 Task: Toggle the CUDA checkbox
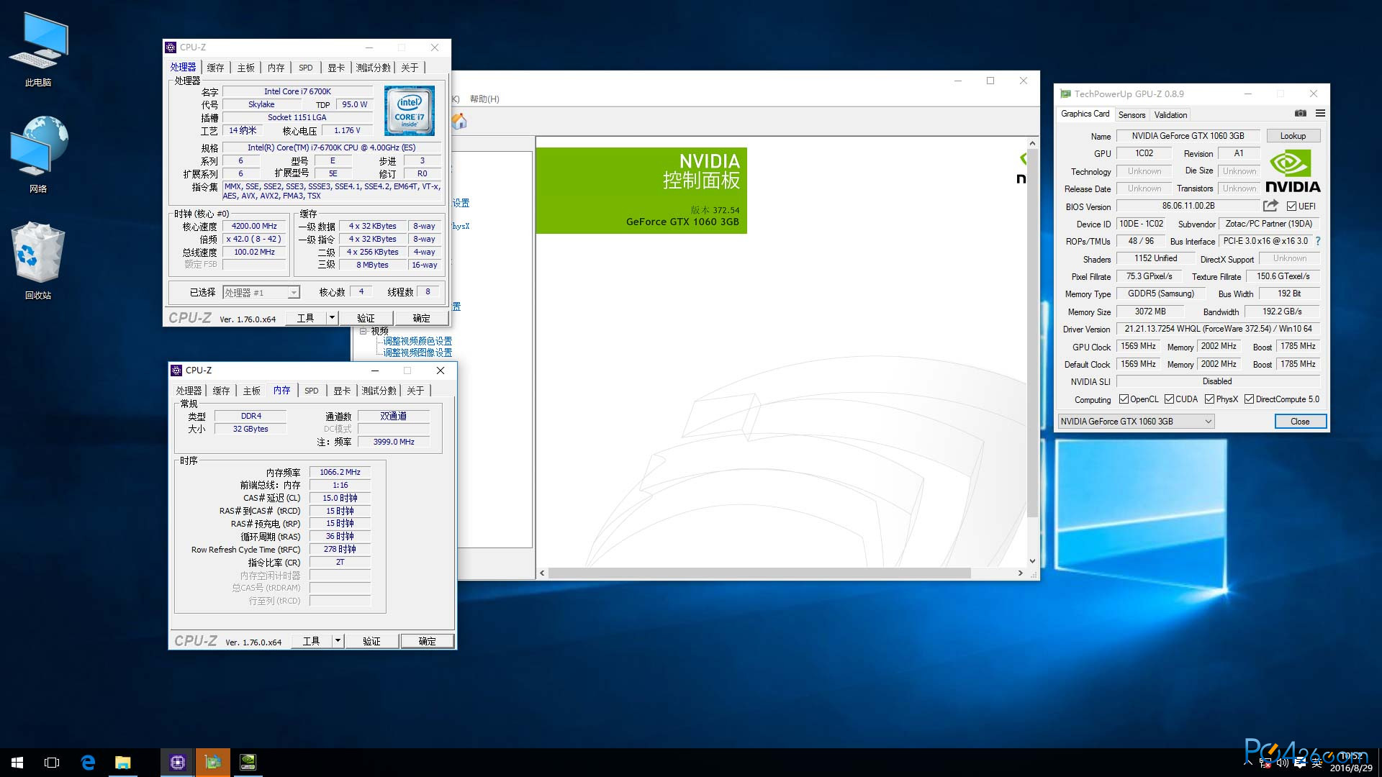[x=1170, y=399]
